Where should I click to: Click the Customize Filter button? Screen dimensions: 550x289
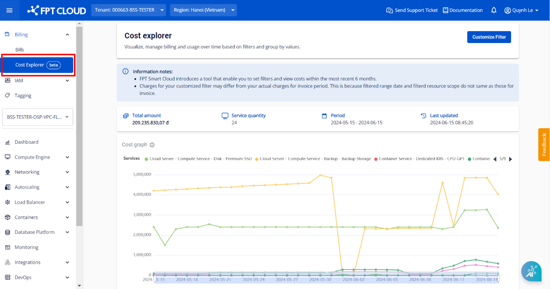489,37
